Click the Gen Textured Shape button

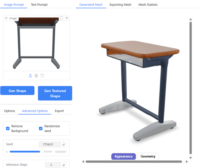click(55, 93)
